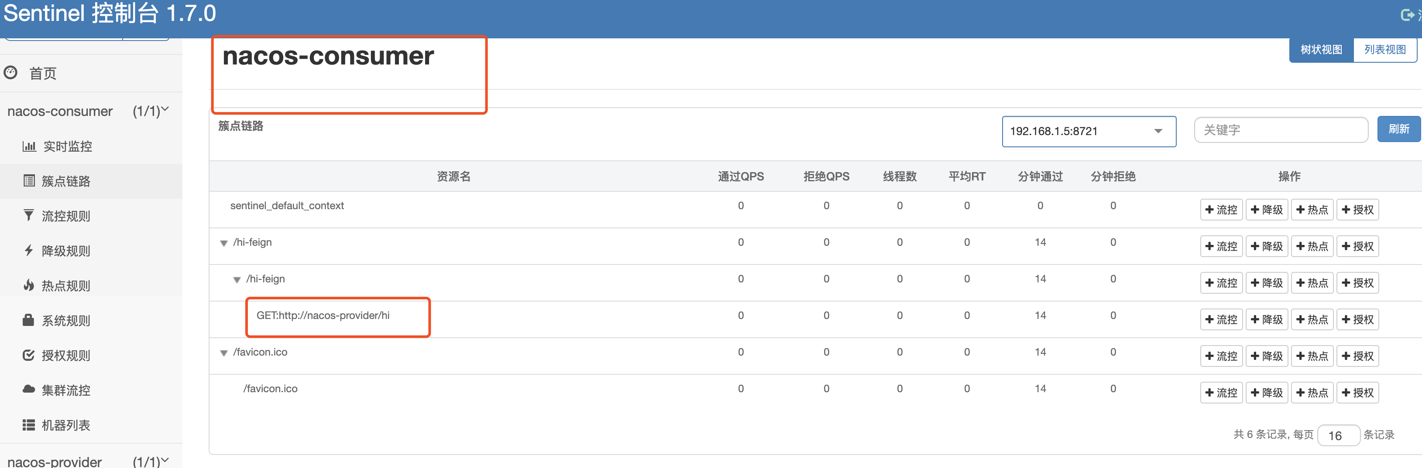Click the 流控规则 funnel icon

coord(29,216)
